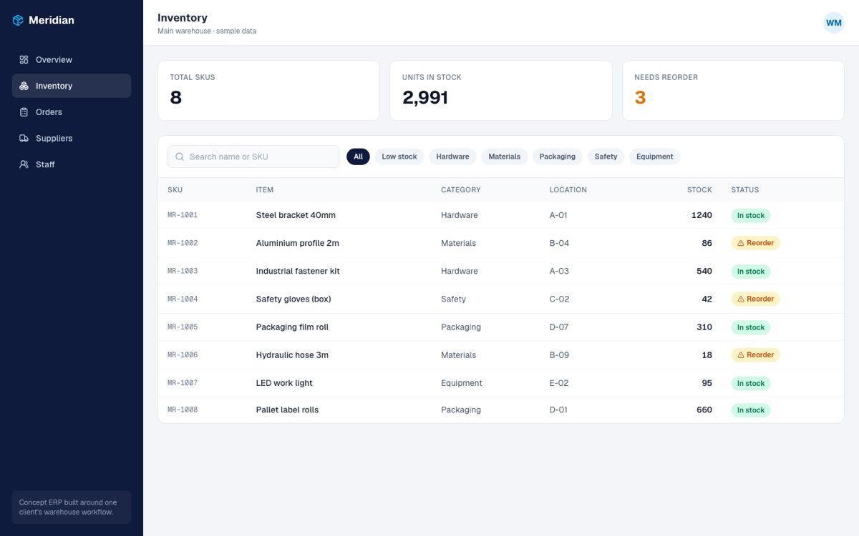The height and width of the screenshot is (536, 859).
Task: Select Industrial fastener kit item
Action: 298,272
